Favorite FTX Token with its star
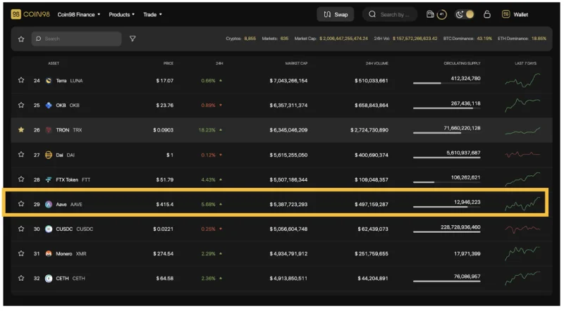The height and width of the screenshot is (311, 564). [x=21, y=179]
